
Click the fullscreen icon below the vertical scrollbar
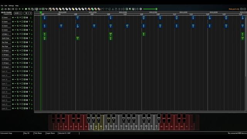click(245, 112)
